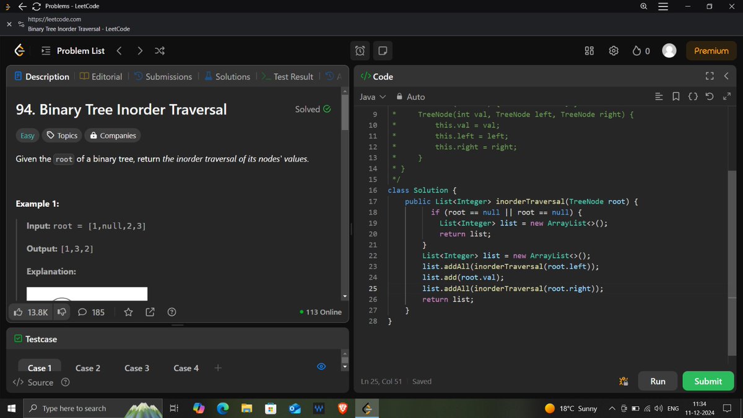The image size is (743, 418).
Task: Expand the Companies tag
Action: (x=113, y=135)
